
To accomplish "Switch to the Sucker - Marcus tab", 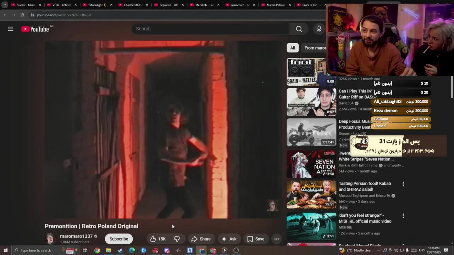I will (27, 5).
